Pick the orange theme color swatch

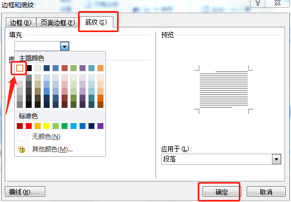[100, 68]
